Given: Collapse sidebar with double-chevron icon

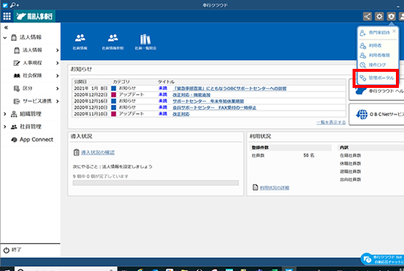Looking at the screenshot, I should (6, 28).
